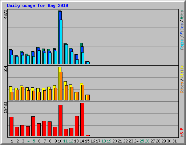Click day 16 on the x-axis
The image size is (186, 145).
[93, 141]
